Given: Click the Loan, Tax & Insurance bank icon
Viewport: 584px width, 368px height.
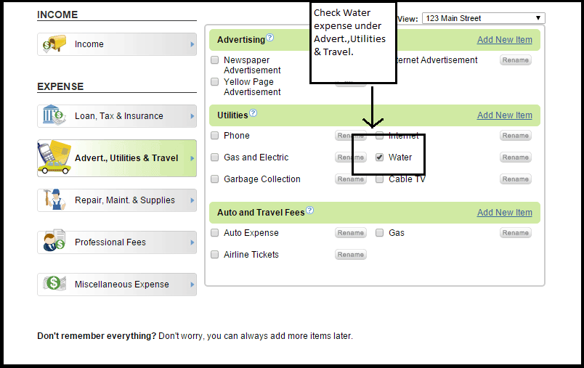Looking at the screenshot, I should (54, 115).
